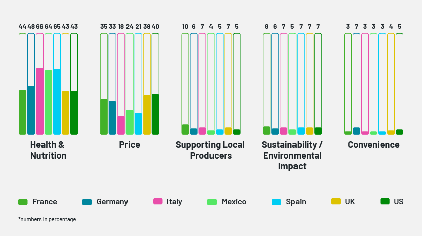Select the Price category label
This screenshot has width=422, height=236.
(130, 145)
